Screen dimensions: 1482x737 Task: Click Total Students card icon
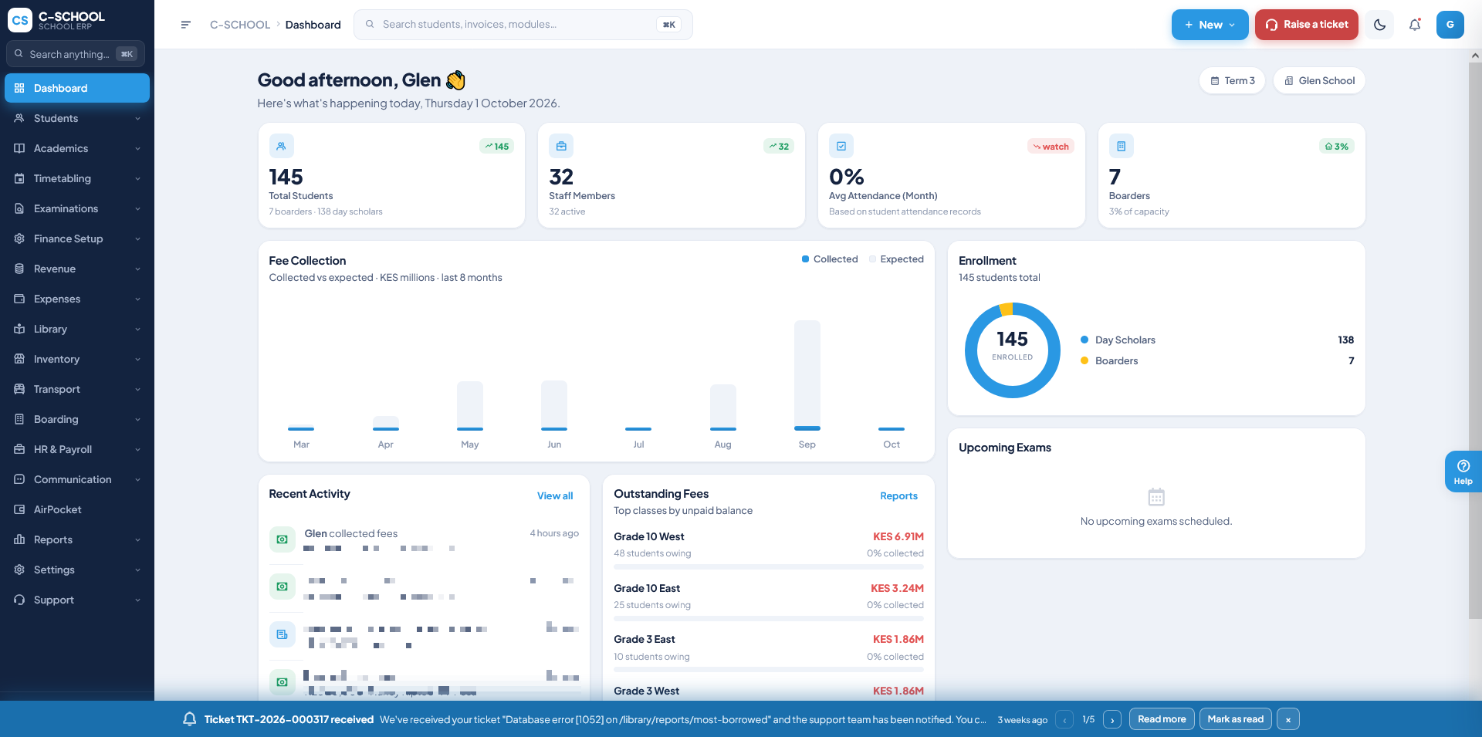click(x=281, y=146)
